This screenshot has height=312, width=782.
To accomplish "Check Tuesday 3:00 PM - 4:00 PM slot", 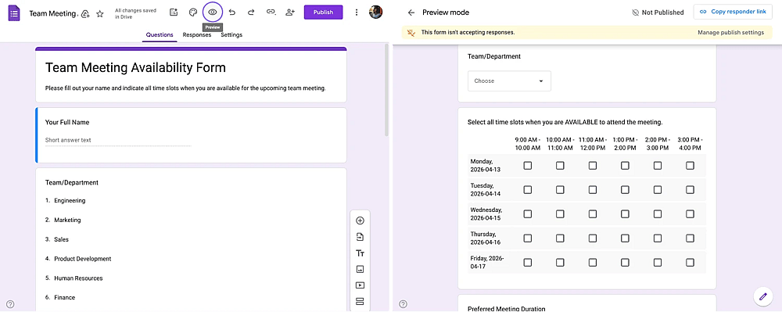I will 690,189.
